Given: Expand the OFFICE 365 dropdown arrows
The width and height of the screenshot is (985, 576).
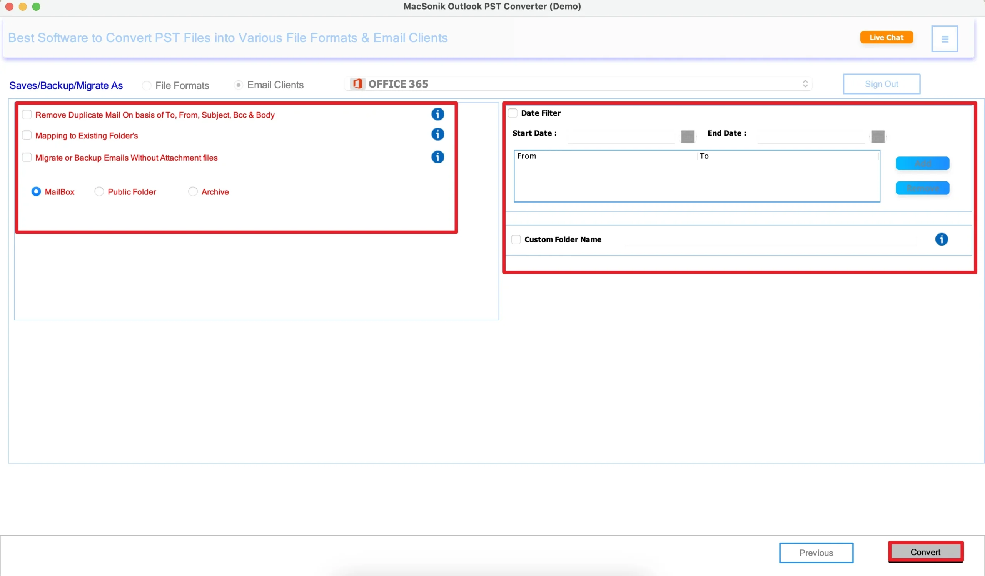Looking at the screenshot, I should click(805, 83).
